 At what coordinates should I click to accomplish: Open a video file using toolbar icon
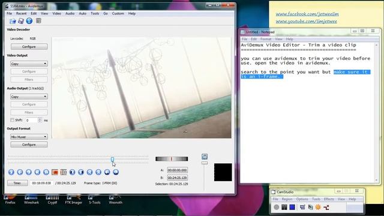click(x=13, y=21)
